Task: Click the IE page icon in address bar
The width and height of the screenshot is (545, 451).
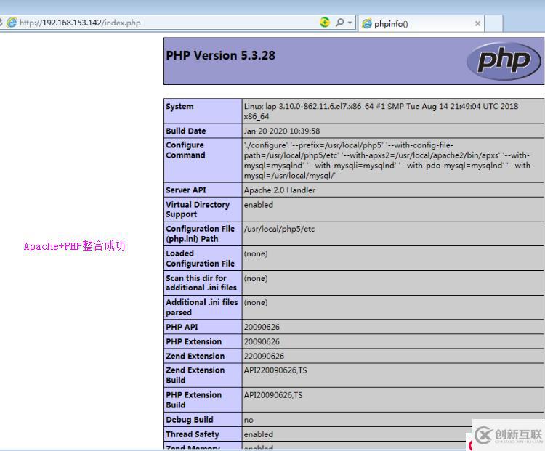Action: (x=12, y=23)
